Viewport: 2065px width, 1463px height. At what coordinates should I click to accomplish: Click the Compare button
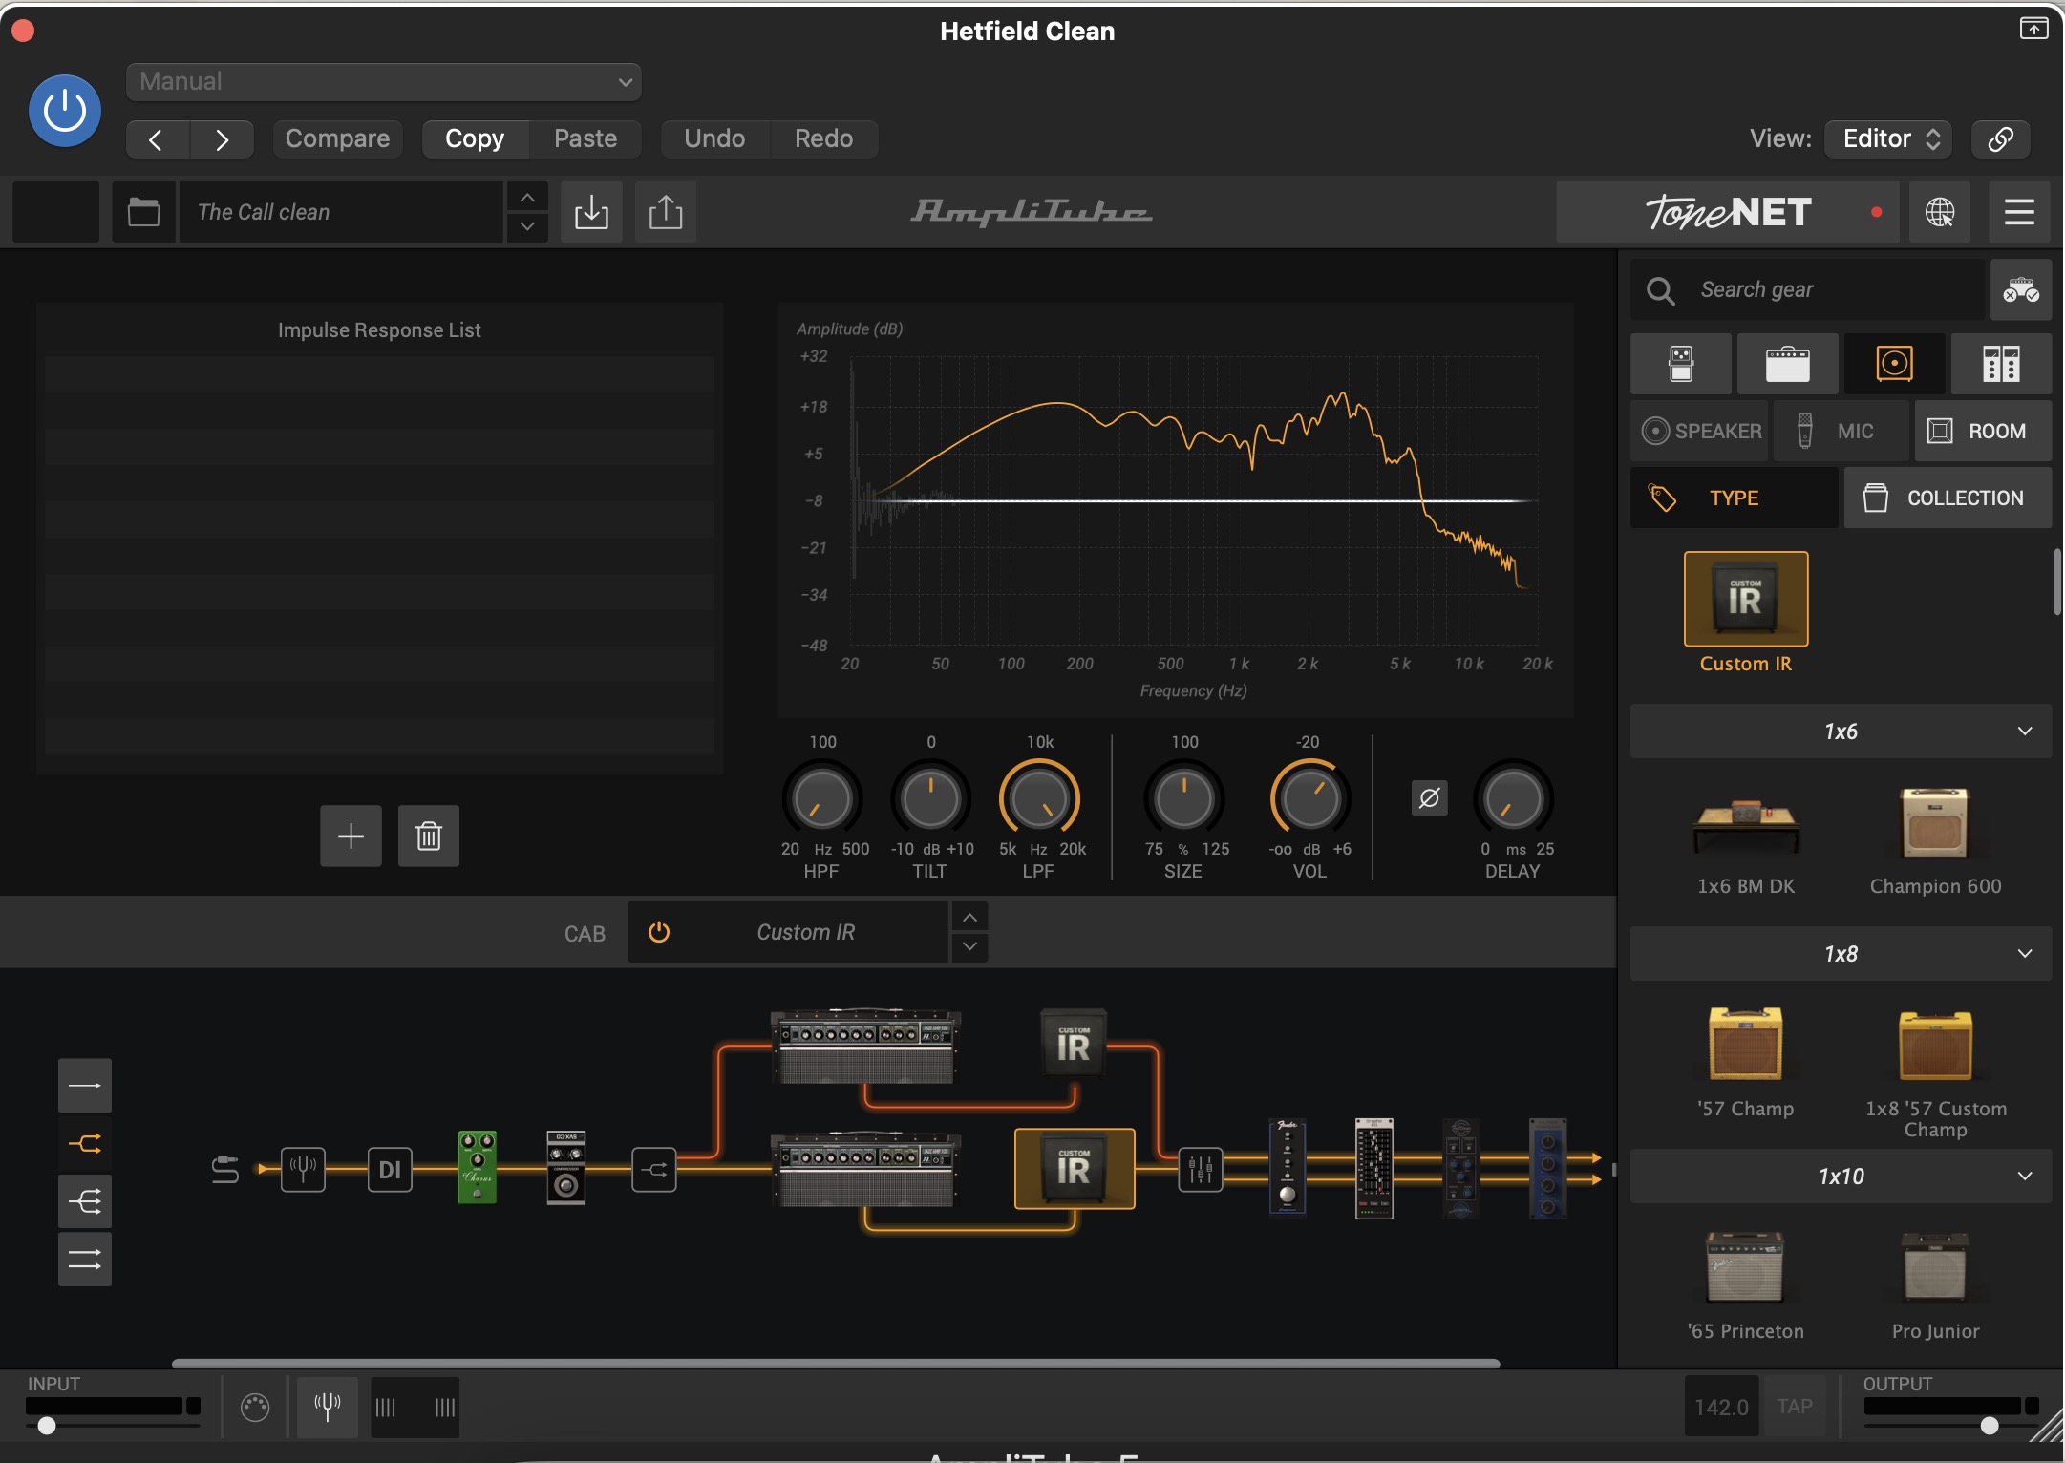pyautogui.click(x=337, y=139)
